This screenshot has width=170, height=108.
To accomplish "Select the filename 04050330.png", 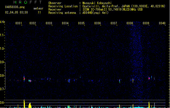I will (15, 7).
